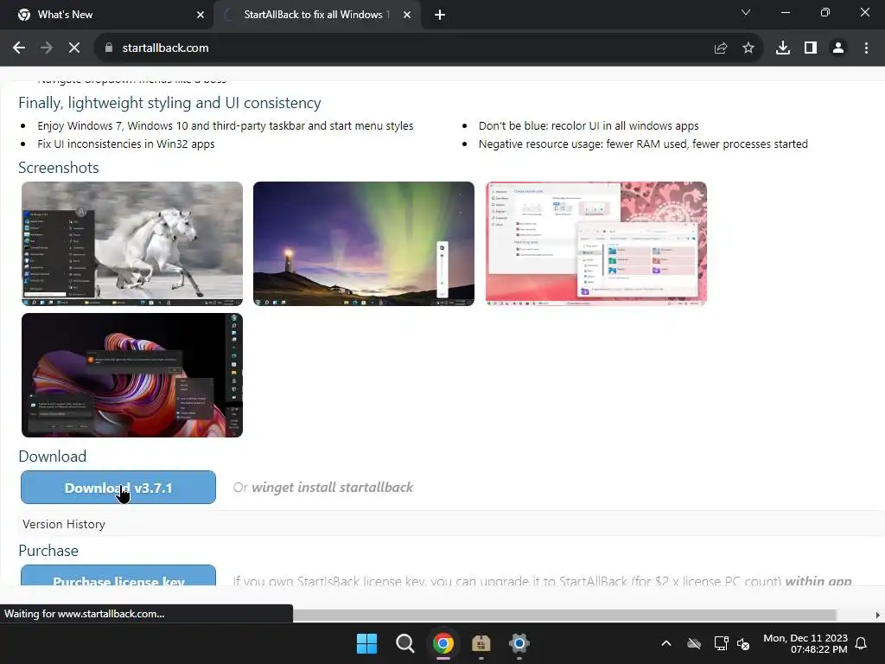Expand the tab search chevron
The image size is (885, 664).
(x=746, y=12)
